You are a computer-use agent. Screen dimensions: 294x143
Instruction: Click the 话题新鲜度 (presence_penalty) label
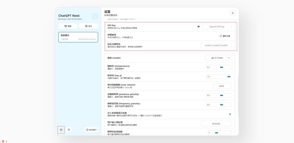pyautogui.click(x=123, y=94)
